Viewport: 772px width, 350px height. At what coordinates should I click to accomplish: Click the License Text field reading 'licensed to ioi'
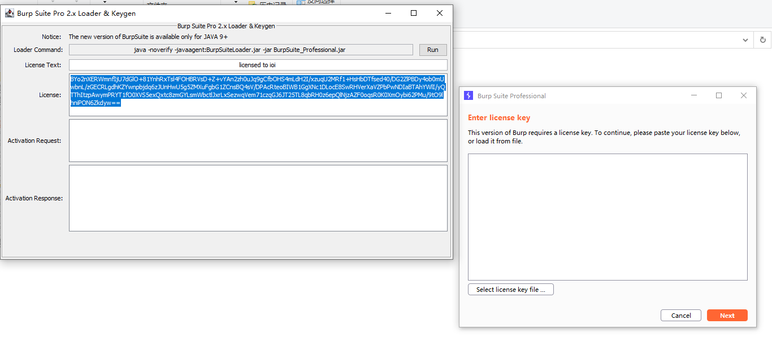[258, 65]
